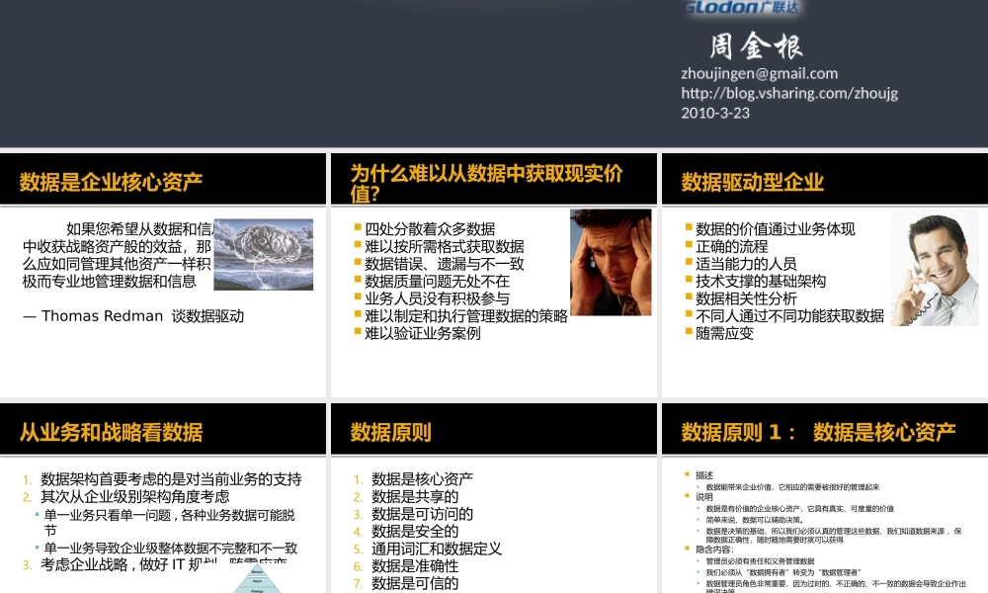Click list item 数据是可访问的

(422, 514)
